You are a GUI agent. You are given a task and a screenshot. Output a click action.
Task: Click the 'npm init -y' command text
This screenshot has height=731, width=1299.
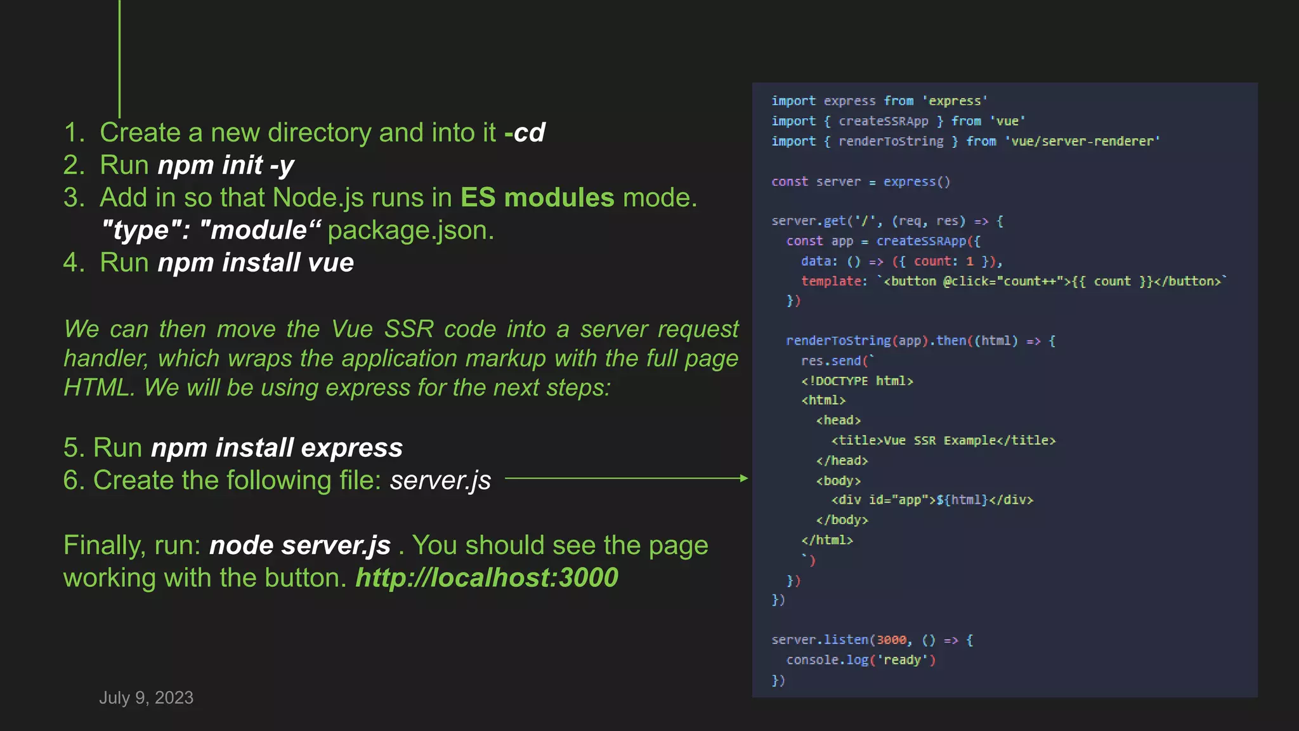tap(226, 166)
